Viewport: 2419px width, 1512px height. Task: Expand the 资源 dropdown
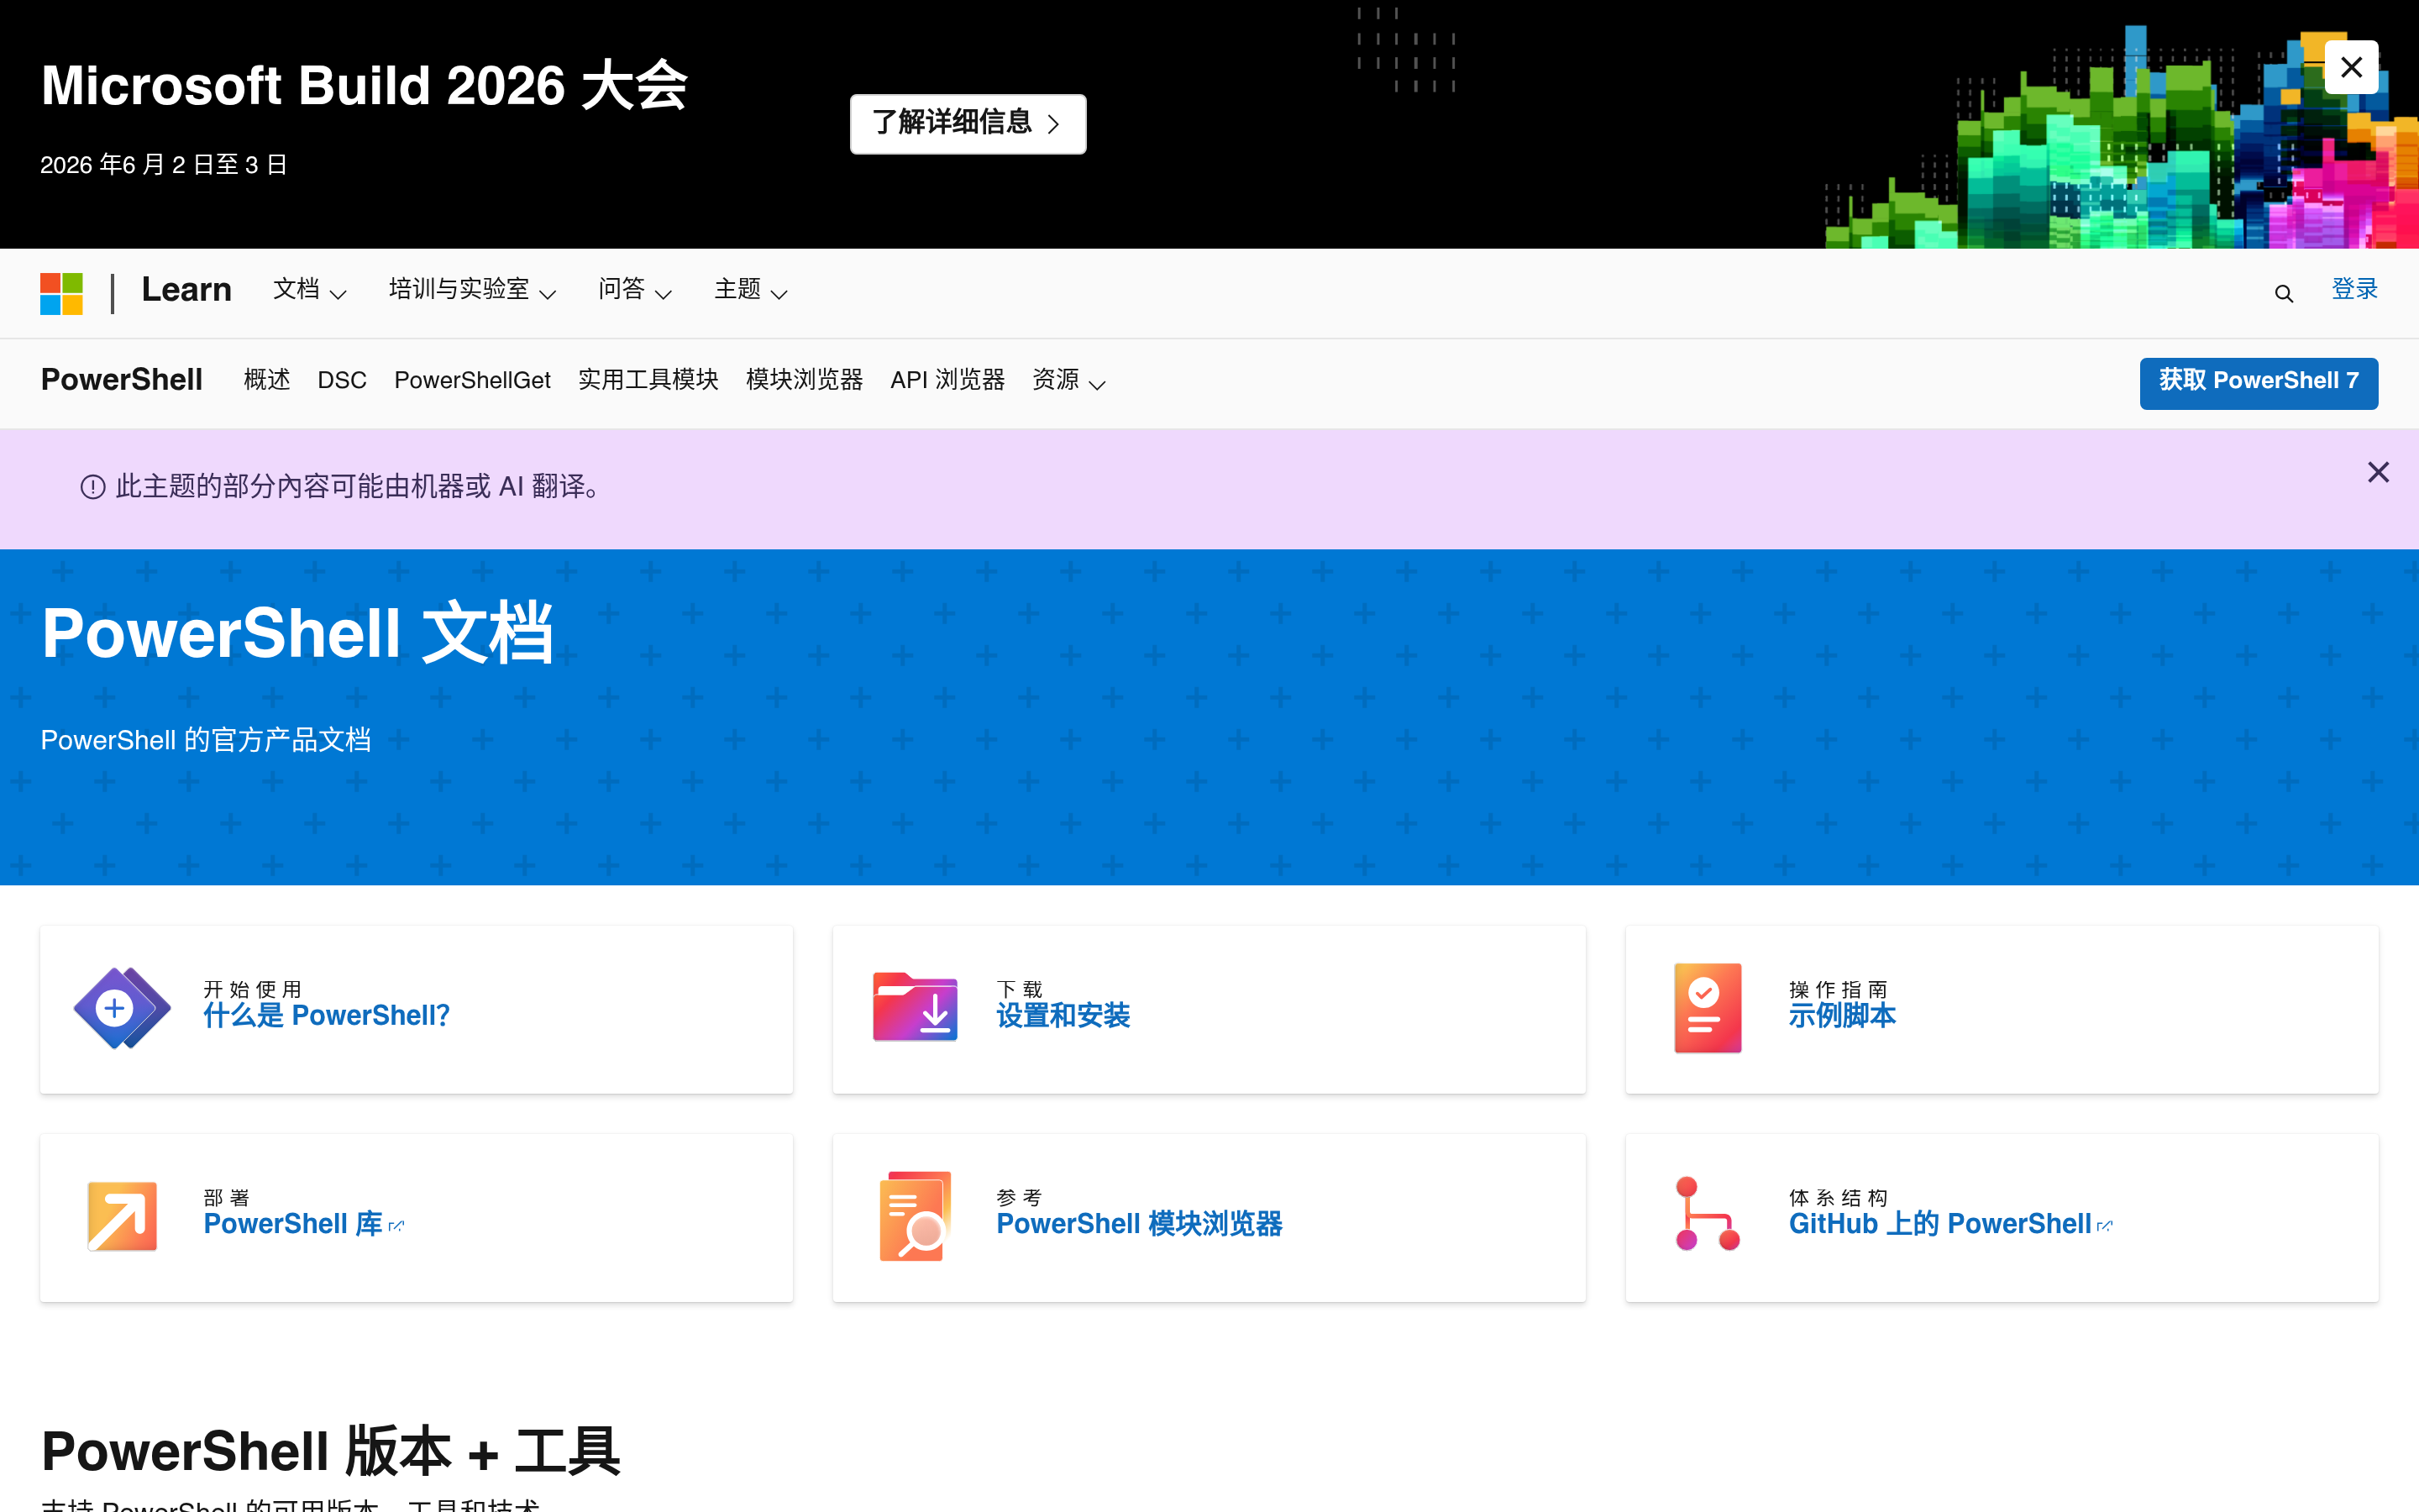click(1068, 380)
